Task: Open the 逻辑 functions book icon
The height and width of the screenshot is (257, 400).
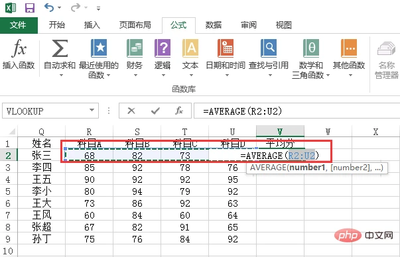Action: click(163, 48)
